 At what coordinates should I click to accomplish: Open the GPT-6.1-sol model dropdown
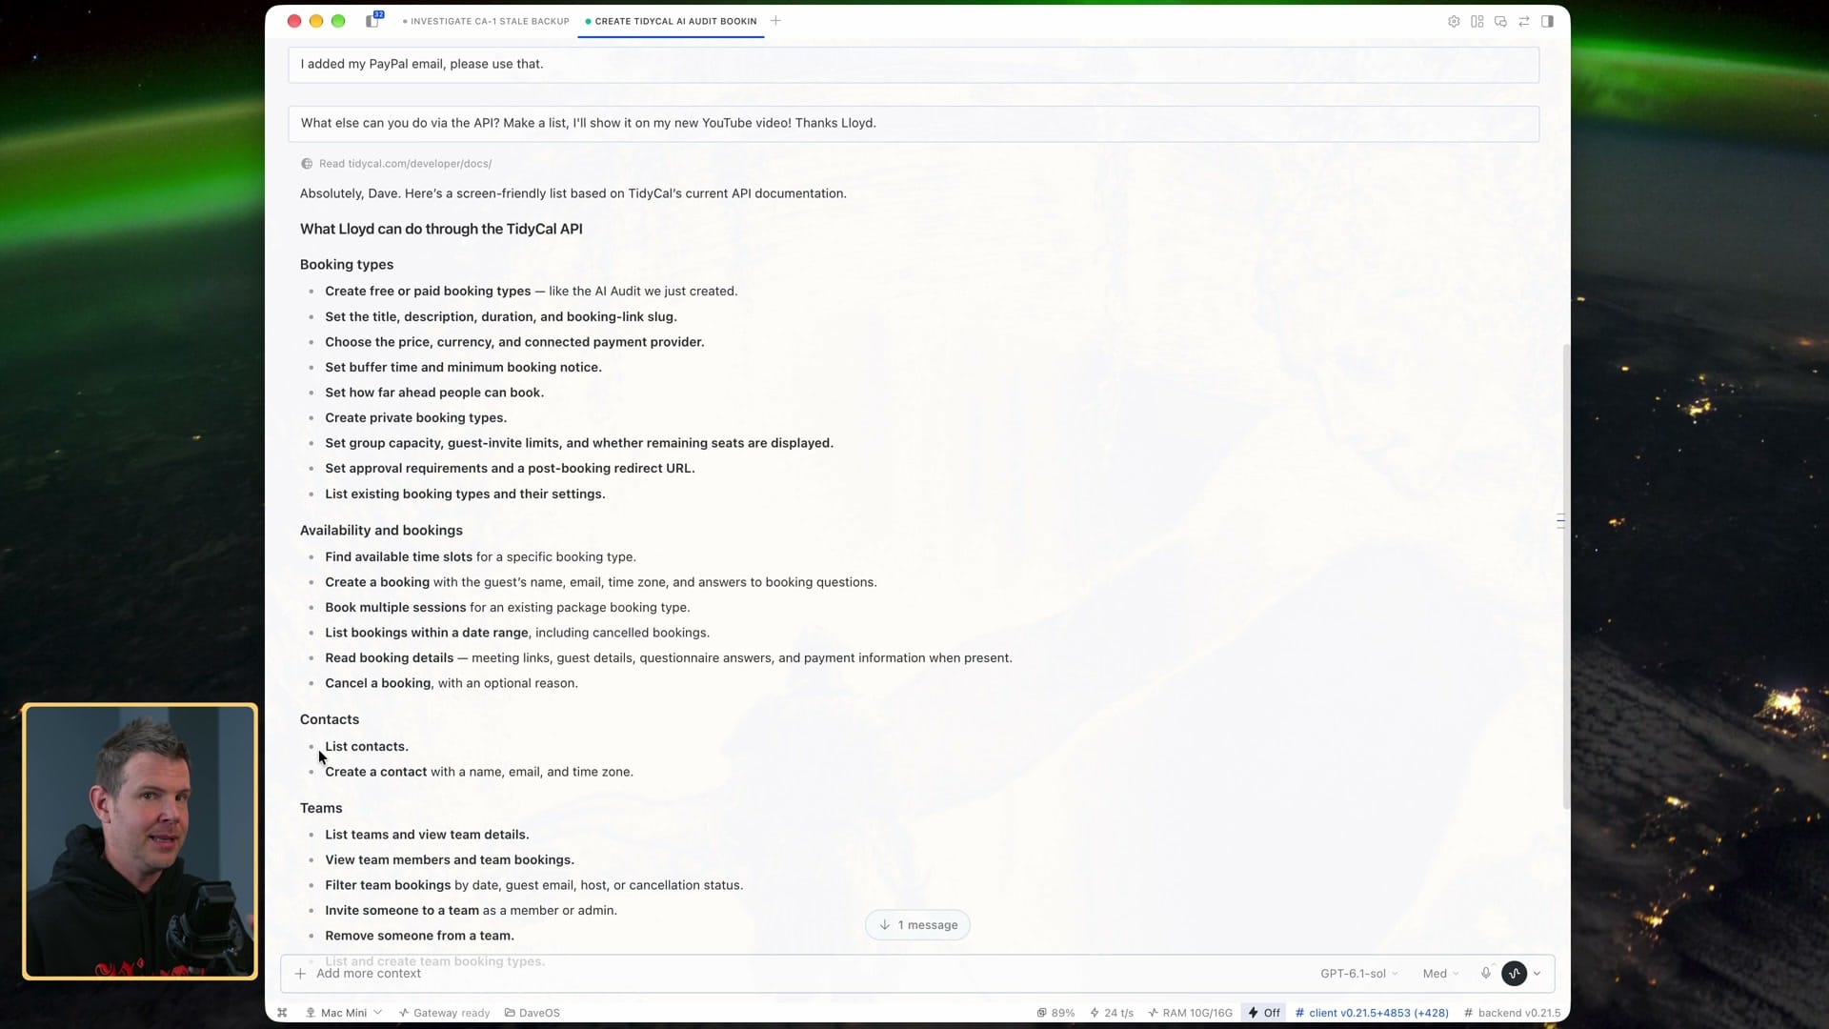1358,974
